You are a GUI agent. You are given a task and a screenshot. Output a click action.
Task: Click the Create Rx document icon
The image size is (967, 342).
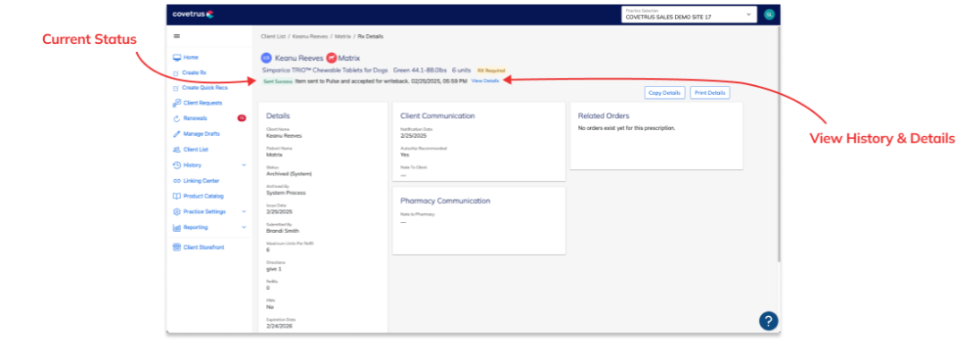point(176,73)
